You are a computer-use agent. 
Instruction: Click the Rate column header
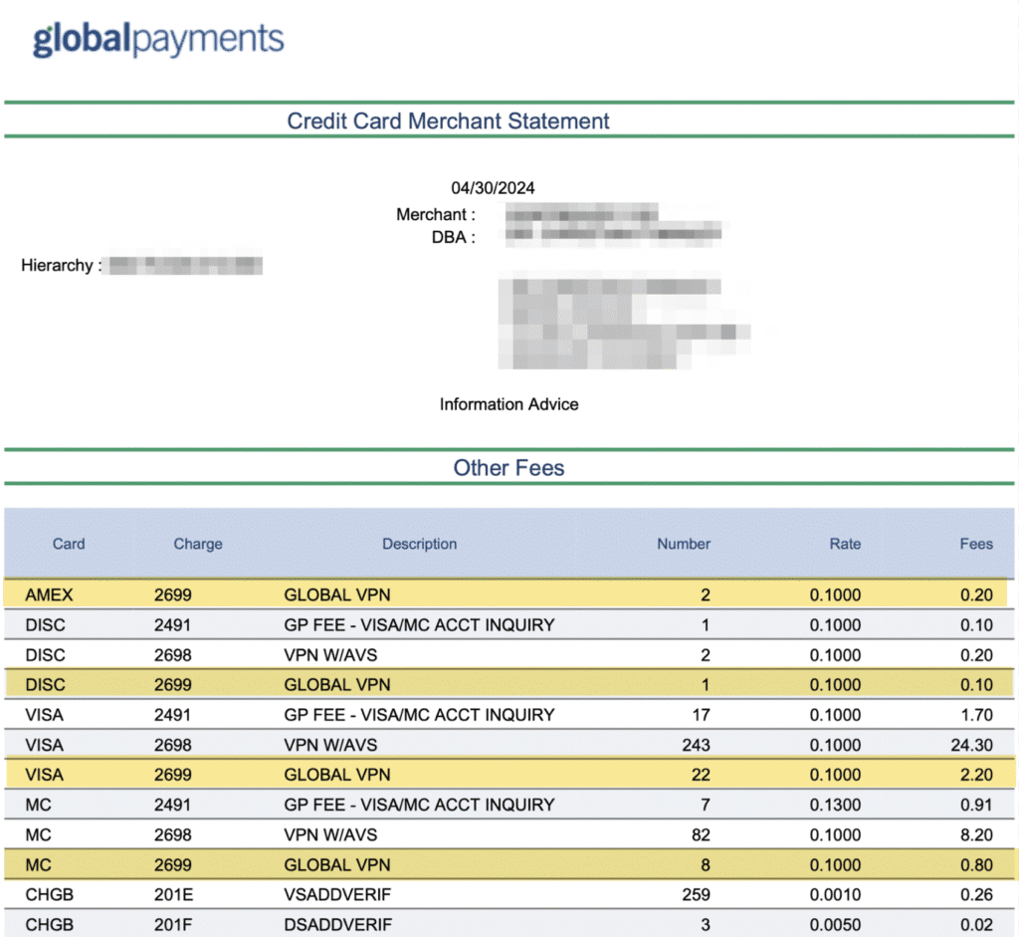point(845,544)
